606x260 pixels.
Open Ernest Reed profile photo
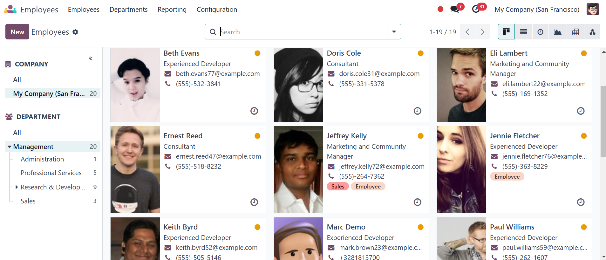[135, 169]
